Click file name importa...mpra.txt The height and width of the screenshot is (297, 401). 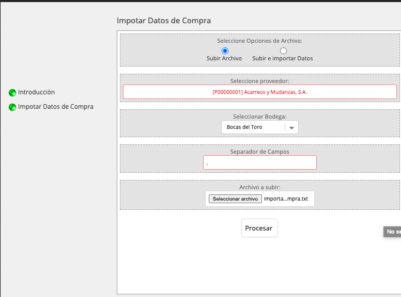pyautogui.click(x=286, y=199)
